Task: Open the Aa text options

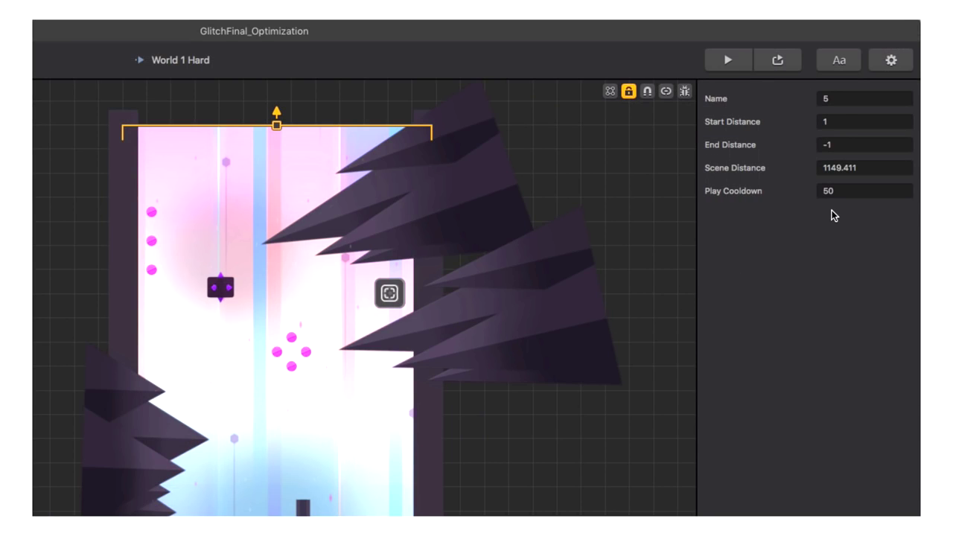Action: click(839, 60)
